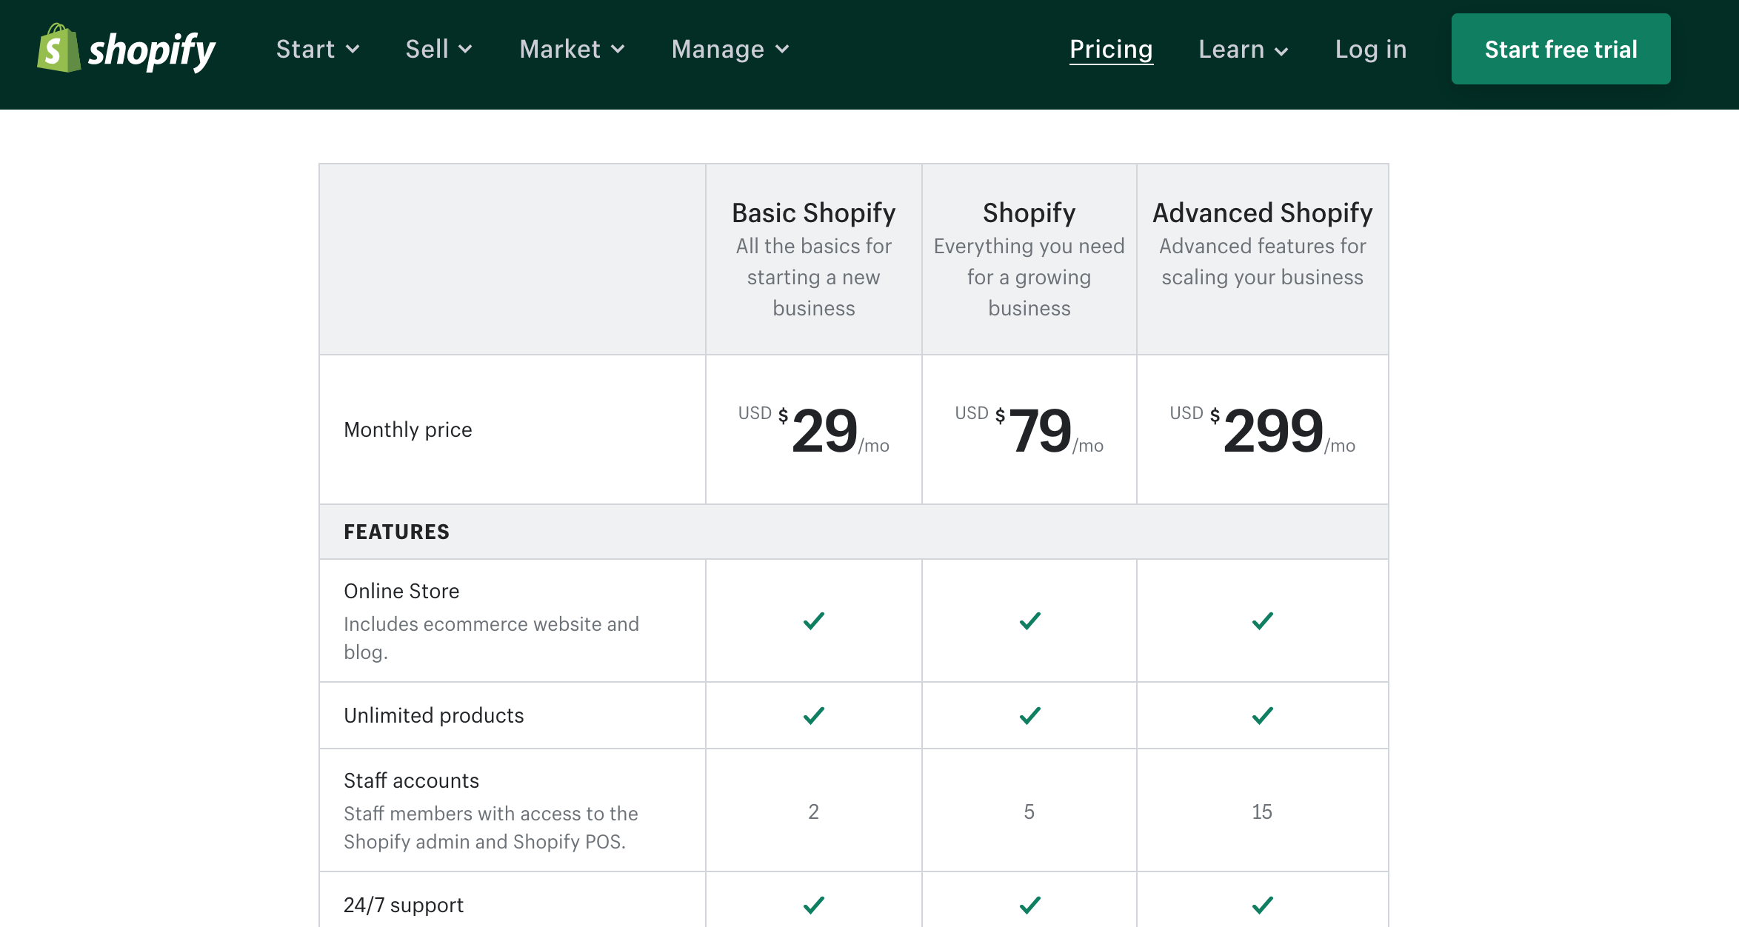Click 'Advanced features for scaling' subtitle

(x=1262, y=261)
